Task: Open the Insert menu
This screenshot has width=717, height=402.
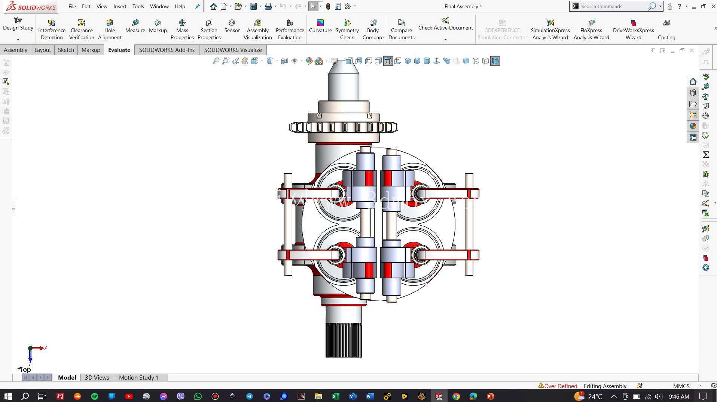Action: pyautogui.click(x=120, y=6)
